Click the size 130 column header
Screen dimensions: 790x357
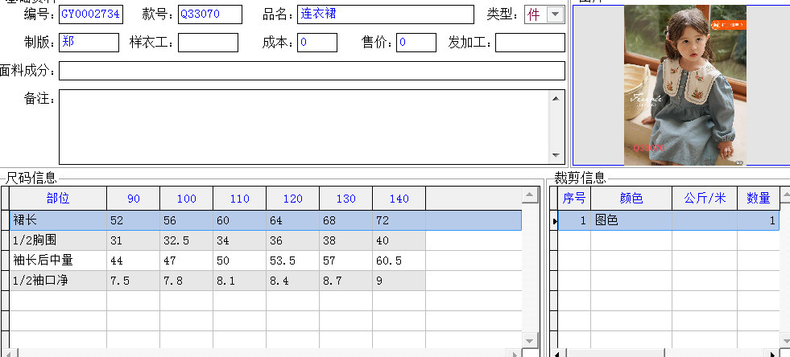[345, 198]
